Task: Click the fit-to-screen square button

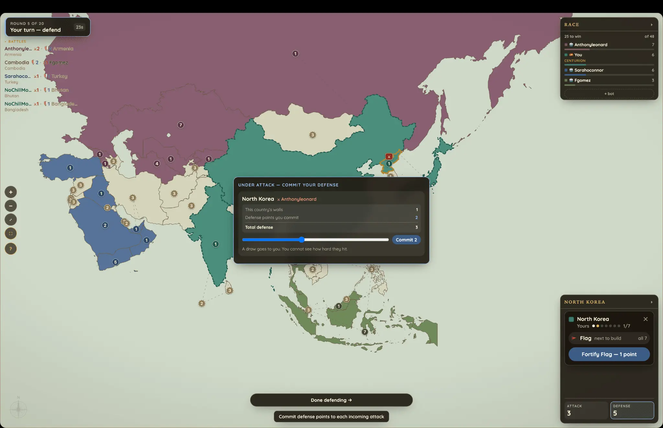Action: [11, 233]
